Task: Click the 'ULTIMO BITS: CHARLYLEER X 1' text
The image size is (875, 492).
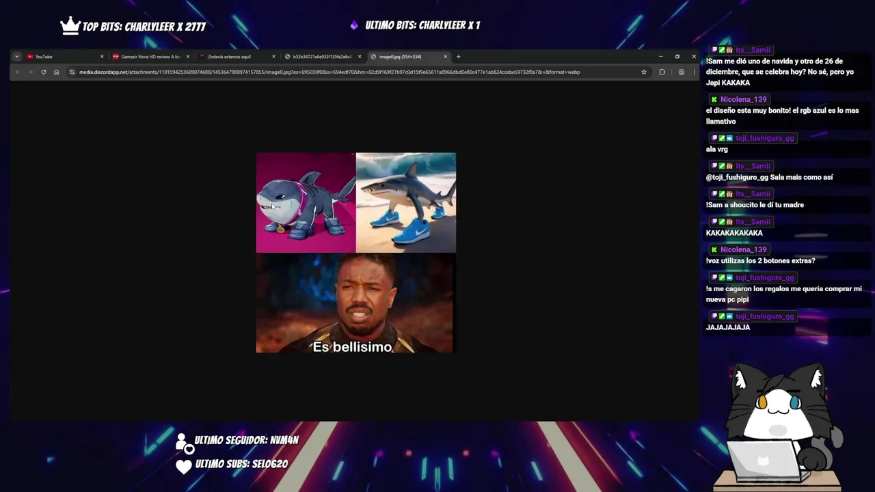Action: (x=422, y=25)
